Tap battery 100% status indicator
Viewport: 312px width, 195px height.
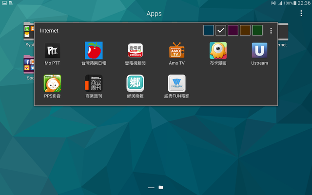coord(290,3)
